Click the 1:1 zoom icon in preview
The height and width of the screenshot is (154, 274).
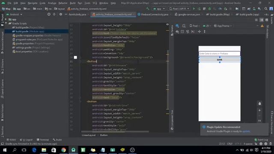[259, 121]
